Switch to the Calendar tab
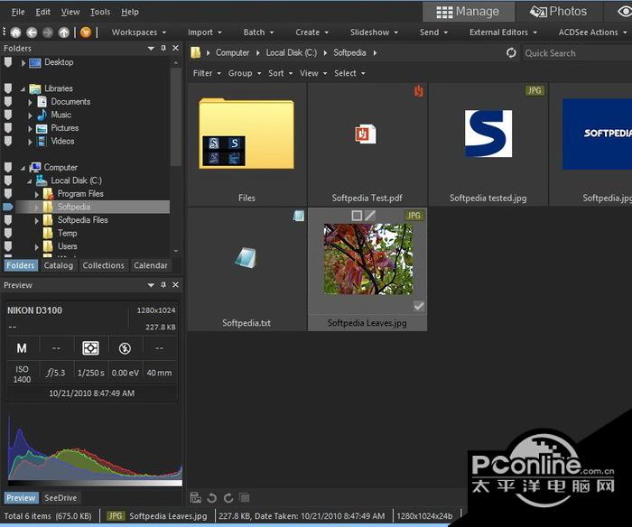The image size is (632, 527). [x=151, y=265]
